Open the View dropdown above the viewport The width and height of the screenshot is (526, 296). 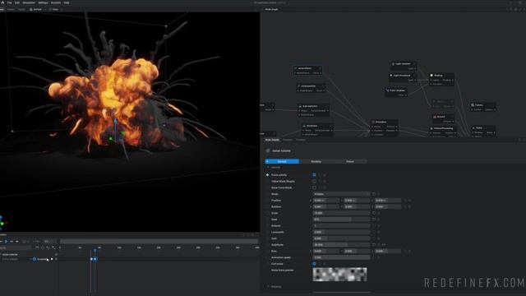55,9
